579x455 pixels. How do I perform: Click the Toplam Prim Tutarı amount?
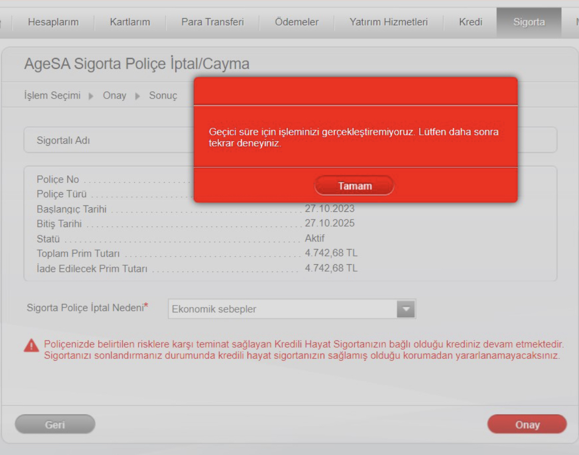click(331, 253)
